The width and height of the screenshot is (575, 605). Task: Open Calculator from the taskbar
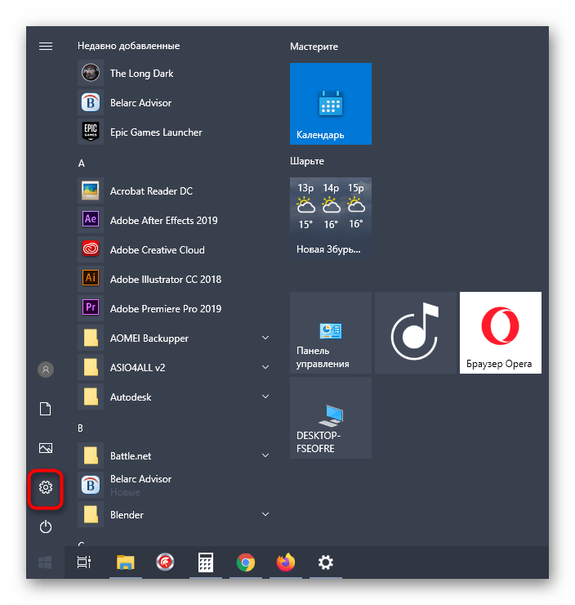[205, 562]
